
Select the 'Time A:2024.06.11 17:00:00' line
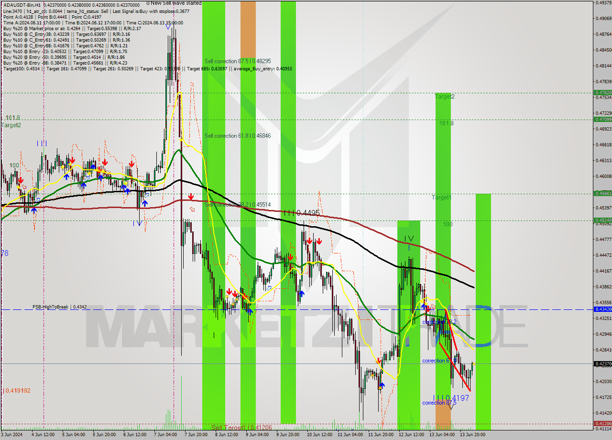[93, 22]
